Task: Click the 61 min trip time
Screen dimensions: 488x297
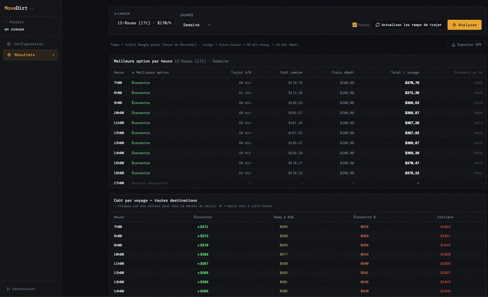Action: (245, 93)
